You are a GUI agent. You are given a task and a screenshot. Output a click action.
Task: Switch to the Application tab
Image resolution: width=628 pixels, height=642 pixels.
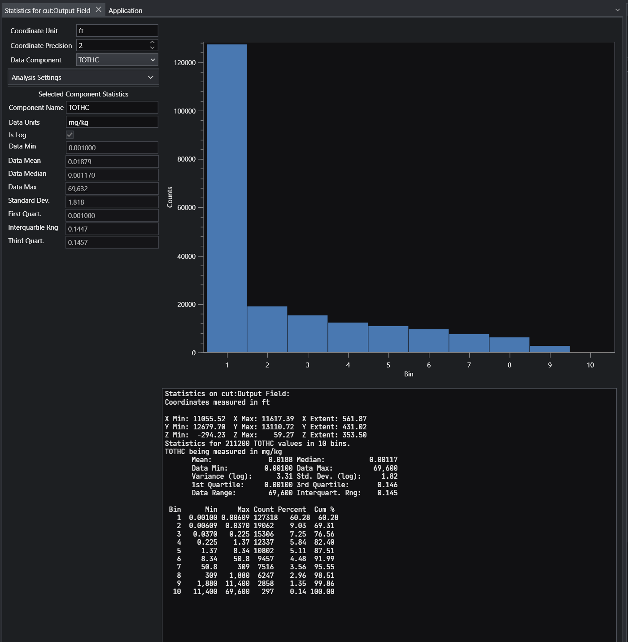[x=125, y=10]
